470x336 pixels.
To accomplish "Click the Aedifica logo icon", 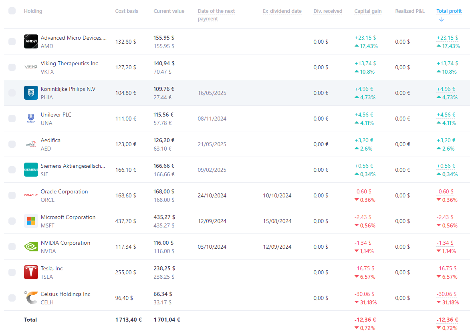I will point(31,144).
